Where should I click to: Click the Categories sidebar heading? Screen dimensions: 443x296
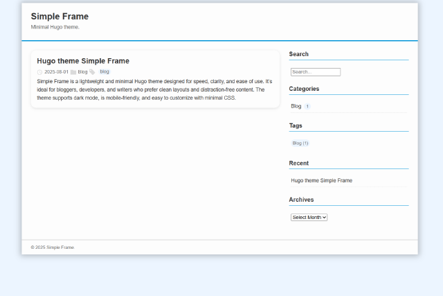tap(304, 89)
